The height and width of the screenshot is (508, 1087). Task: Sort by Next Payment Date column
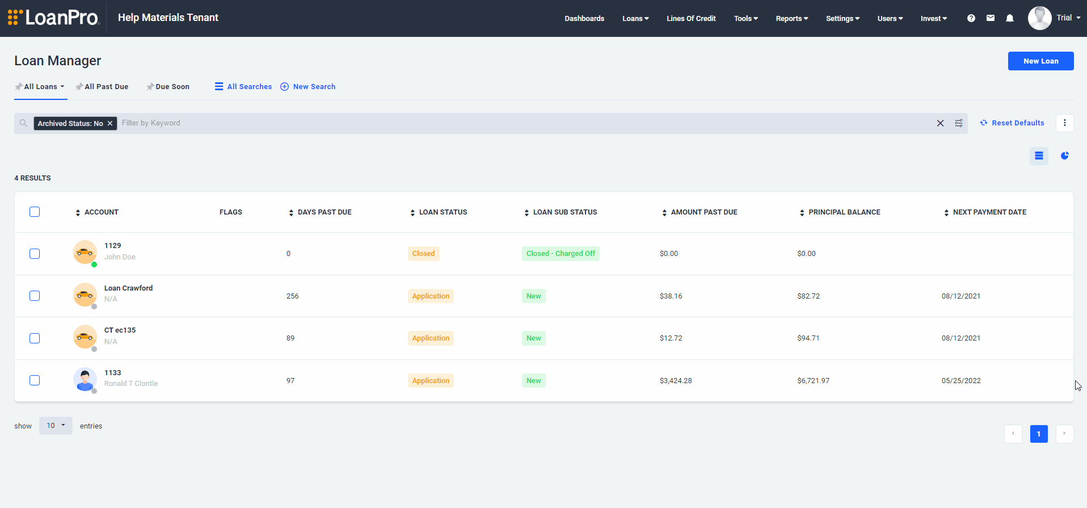946,213
